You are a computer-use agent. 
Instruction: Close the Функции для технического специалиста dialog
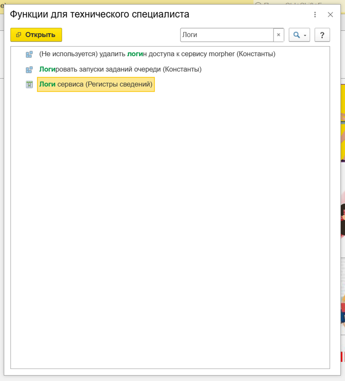point(330,15)
